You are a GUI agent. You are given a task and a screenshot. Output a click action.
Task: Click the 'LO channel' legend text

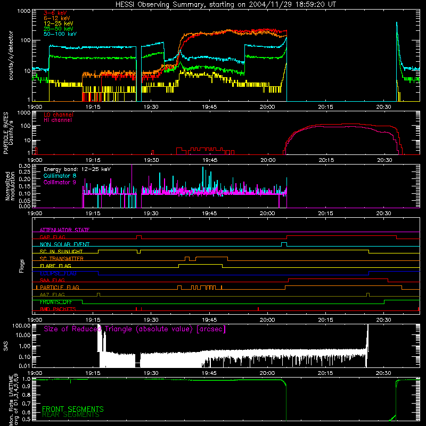pyautogui.click(x=58, y=114)
